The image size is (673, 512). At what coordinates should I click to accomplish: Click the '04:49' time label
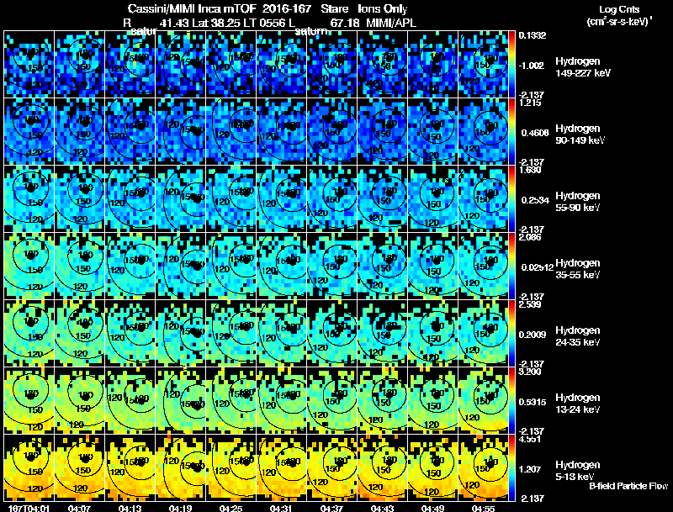tap(432, 508)
